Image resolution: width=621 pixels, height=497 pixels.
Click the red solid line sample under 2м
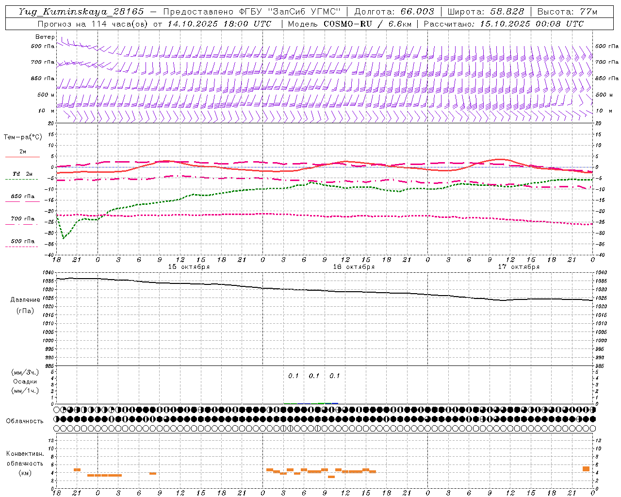22,157
